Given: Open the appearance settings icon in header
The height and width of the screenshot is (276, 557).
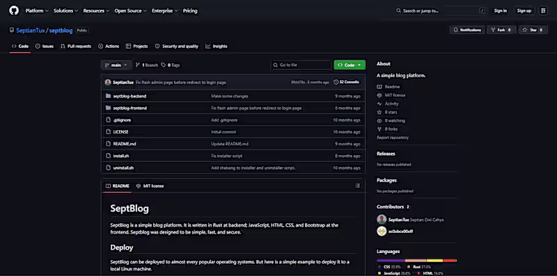Looking at the screenshot, I should click(x=543, y=11).
